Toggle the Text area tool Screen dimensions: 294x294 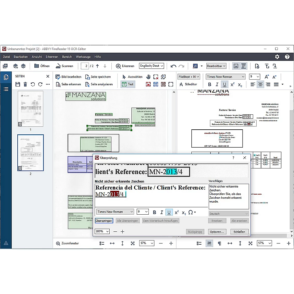click(128, 84)
